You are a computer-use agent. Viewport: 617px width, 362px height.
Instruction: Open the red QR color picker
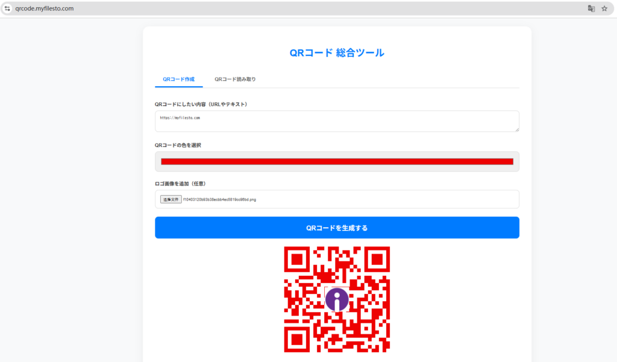click(x=337, y=161)
